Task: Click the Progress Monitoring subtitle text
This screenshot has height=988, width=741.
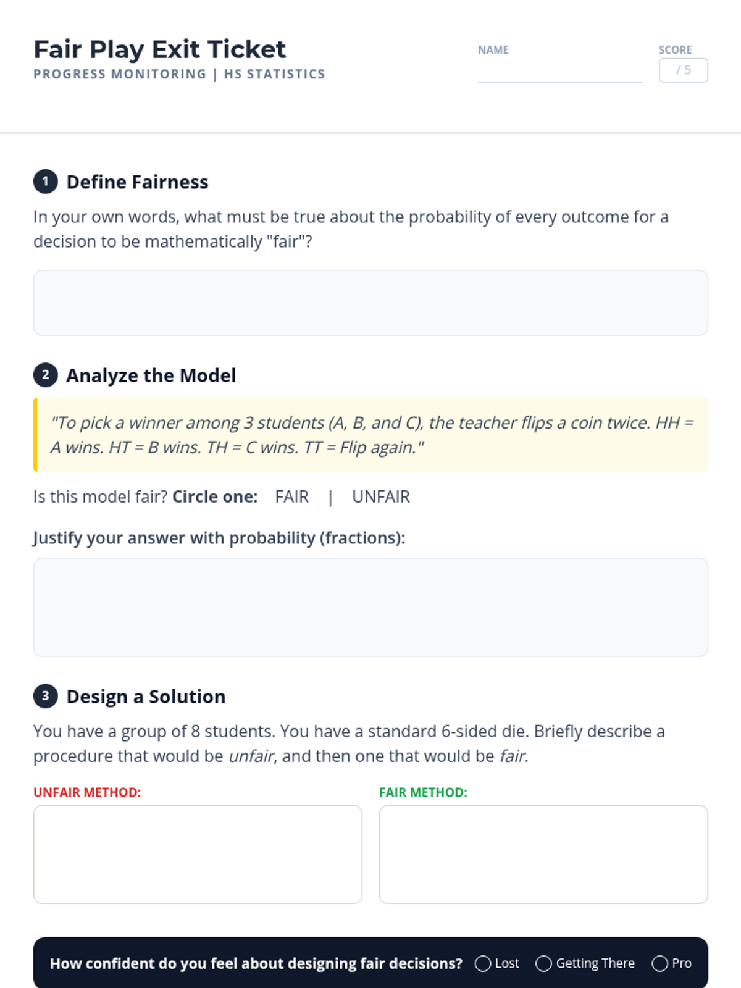Action: pyautogui.click(x=179, y=74)
